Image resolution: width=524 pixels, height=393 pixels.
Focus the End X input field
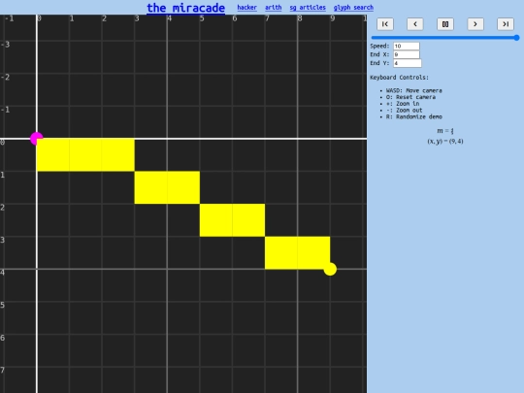(407, 54)
